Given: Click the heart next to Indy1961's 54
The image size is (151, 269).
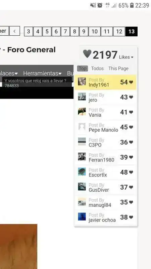Looking at the screenshot, I should (131, 82).
